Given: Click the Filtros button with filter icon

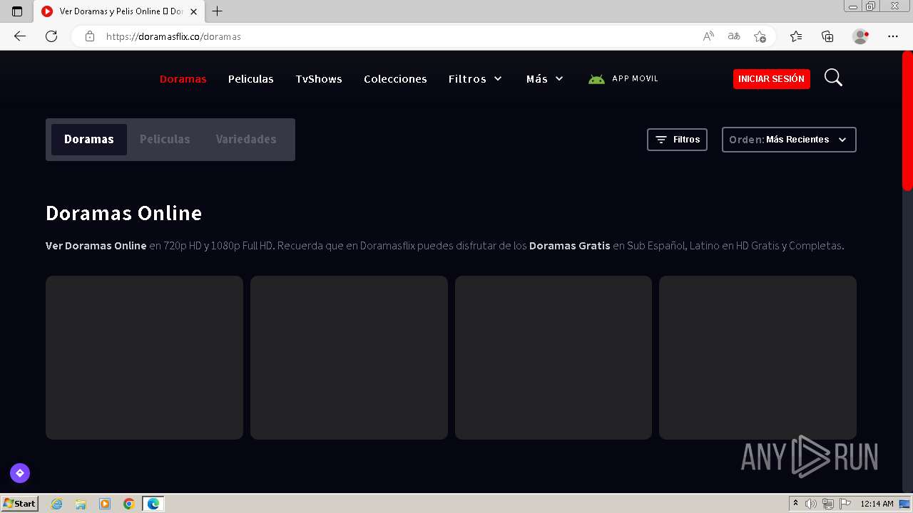Looking at the screenshot, I should point(677,140).
